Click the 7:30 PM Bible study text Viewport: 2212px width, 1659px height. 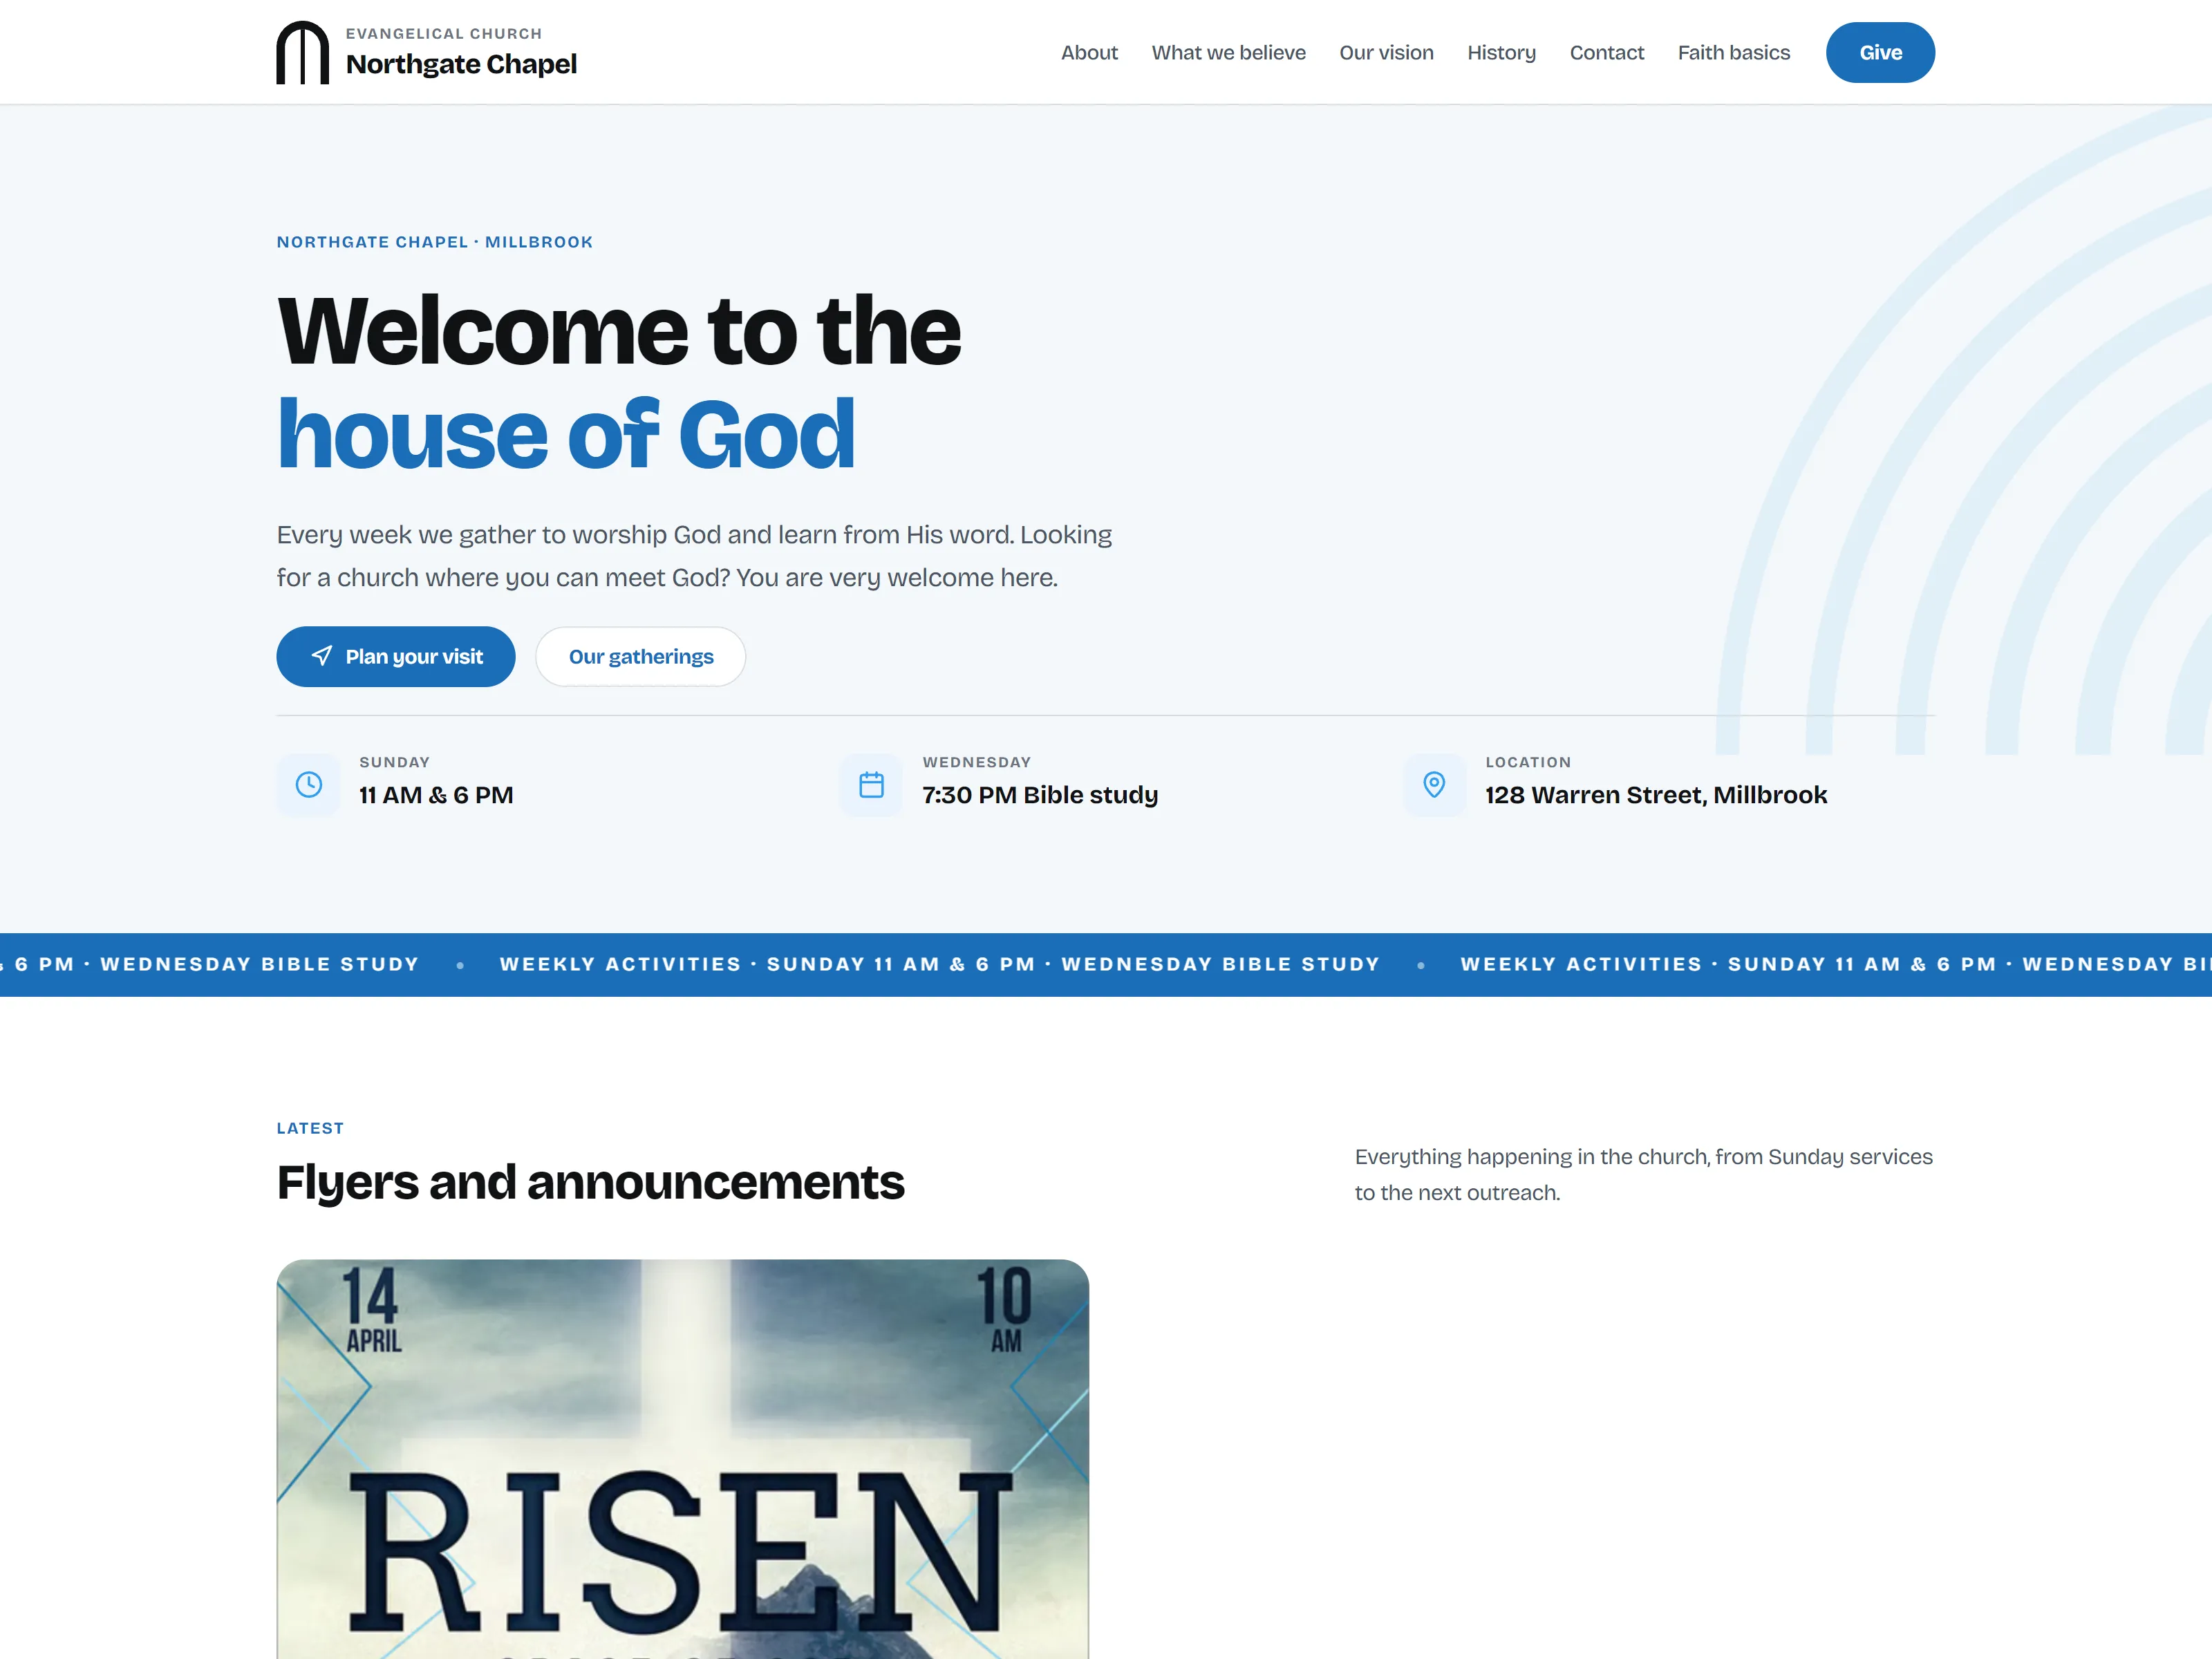(x=1040, y=796)
